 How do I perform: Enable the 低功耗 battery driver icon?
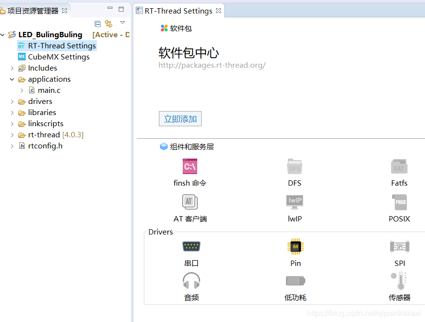296,280
